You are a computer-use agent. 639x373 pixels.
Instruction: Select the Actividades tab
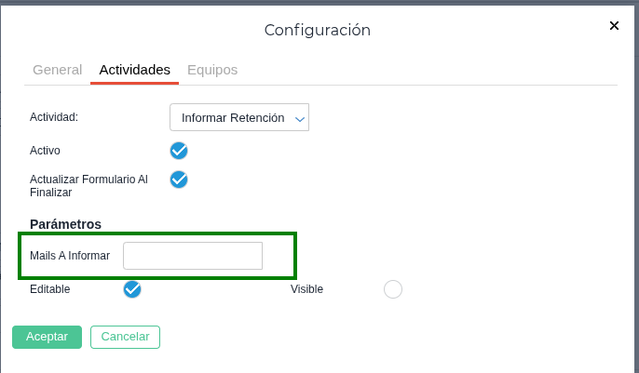[135, 70]
